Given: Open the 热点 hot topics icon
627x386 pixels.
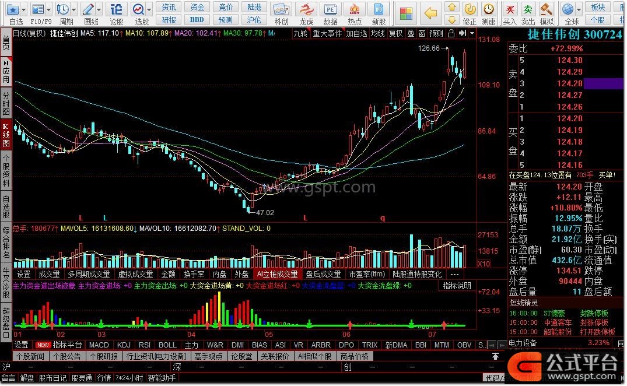Looking at the screenshot, I should pyautogui.click(x=354, y=9).
